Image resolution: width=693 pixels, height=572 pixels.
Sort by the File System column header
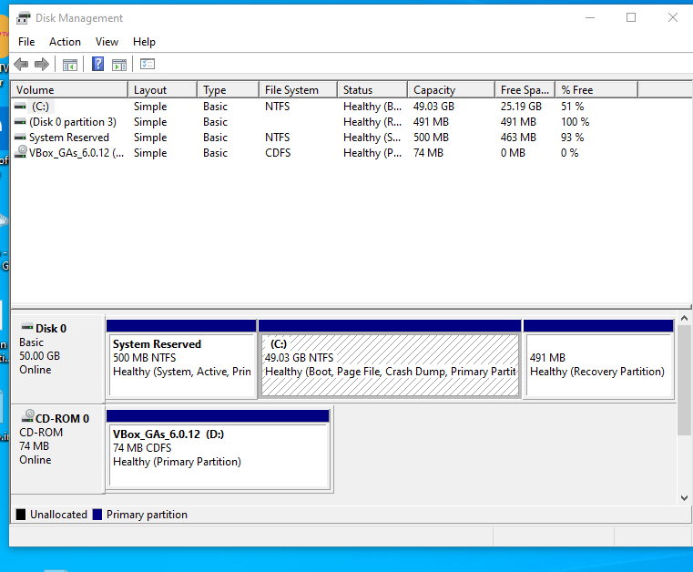click(x=299, y=90)
